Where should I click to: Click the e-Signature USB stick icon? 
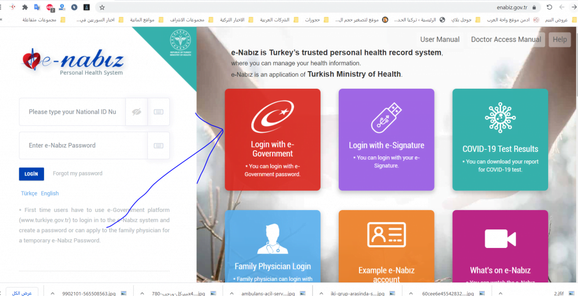pos(386,117)
